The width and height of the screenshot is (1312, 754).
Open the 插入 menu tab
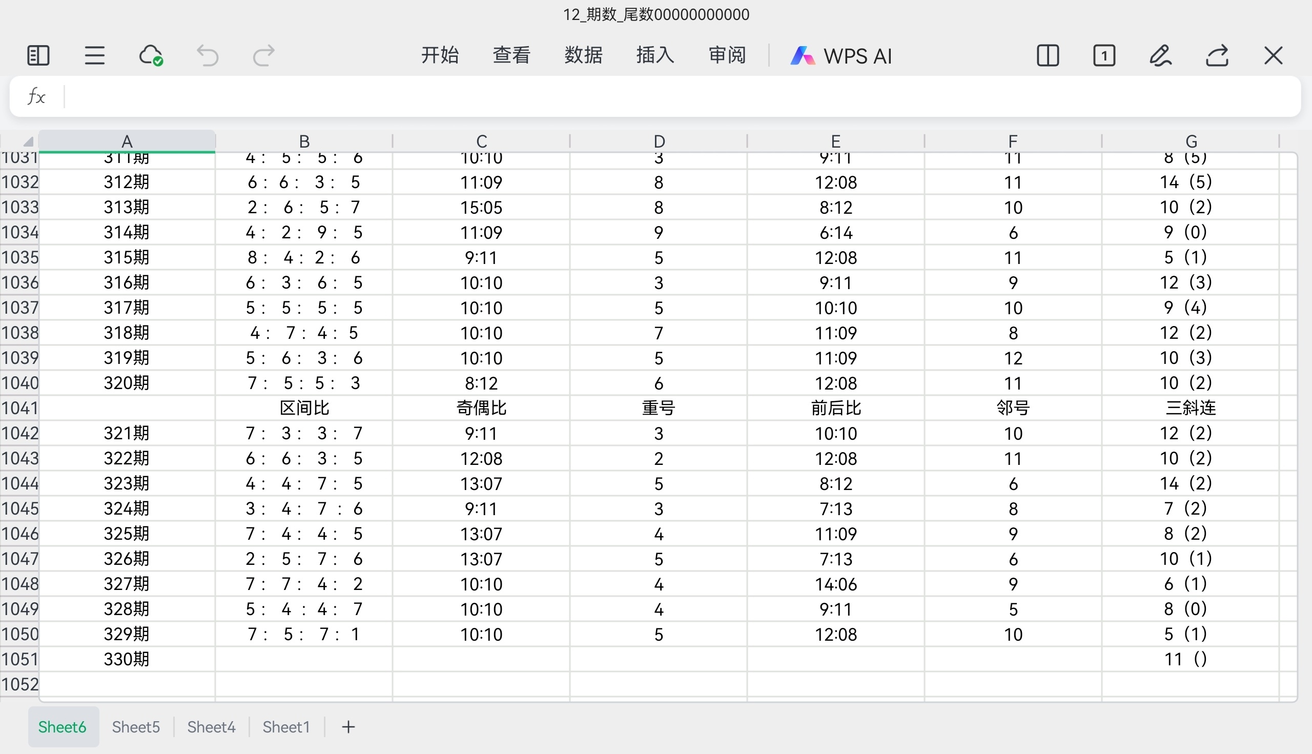coord(655,55)
